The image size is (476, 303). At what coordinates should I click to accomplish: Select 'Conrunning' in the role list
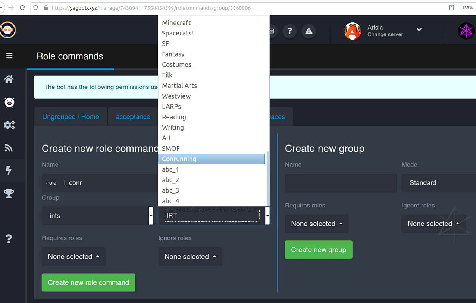[212, 159]
